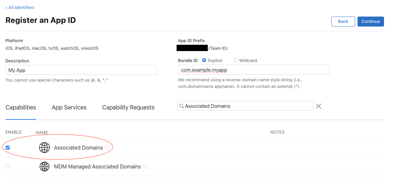This screenshot has height=193, width=394.
Task: Switch to the Capabilities tab
Action: pos(21,107)
